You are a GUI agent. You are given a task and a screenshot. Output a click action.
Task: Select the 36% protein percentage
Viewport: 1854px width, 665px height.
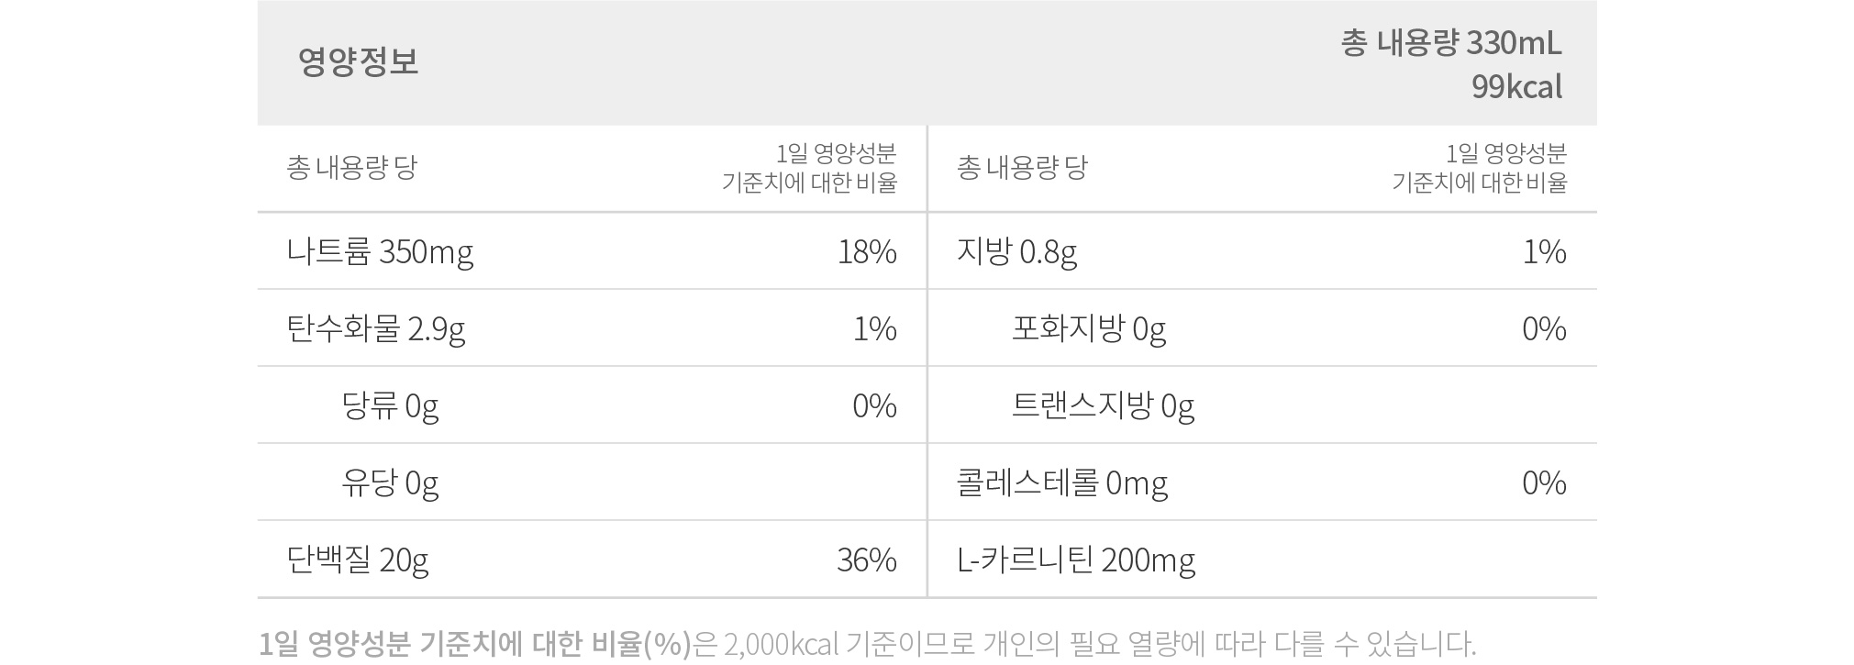[x=867, y=560]
